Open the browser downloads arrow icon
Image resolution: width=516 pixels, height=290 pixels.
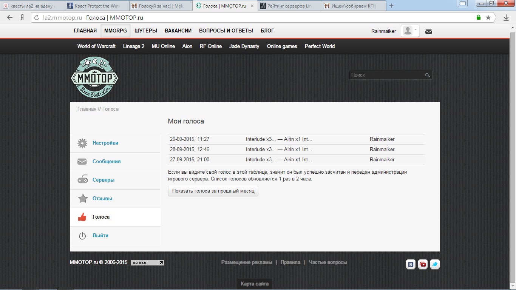(x=506, y=17)
